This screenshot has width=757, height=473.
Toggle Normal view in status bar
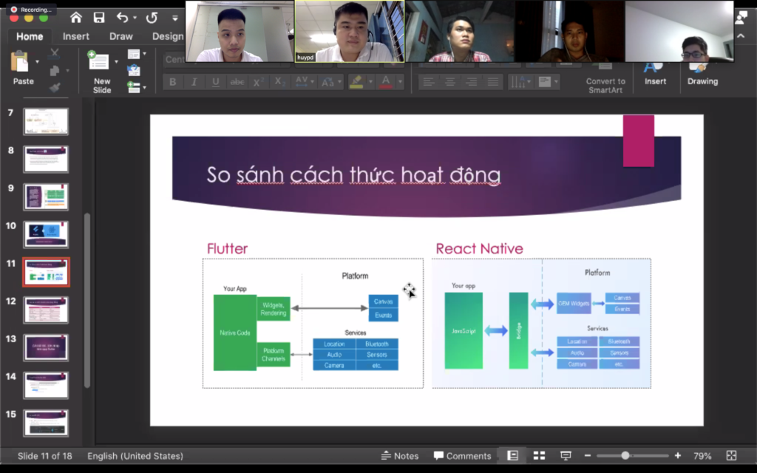tap(512, 456)
